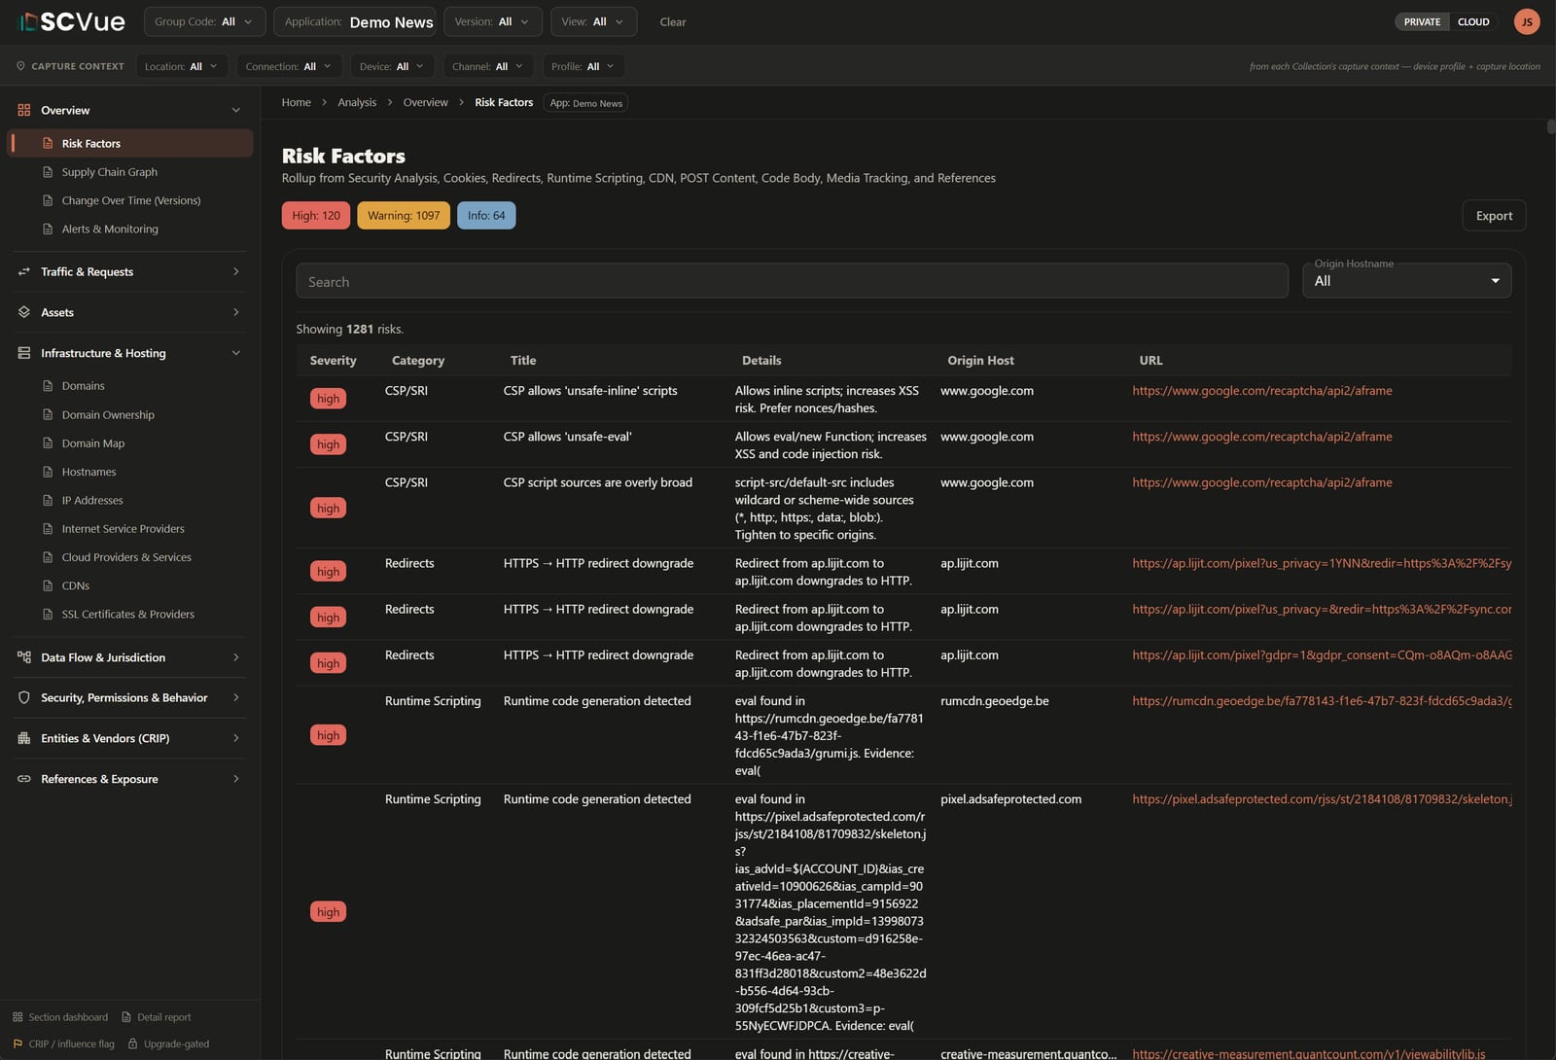The height and width of the screenshot is (1060, 1556).
Task: Open the Channel filter dropdown
Action: click(488, 66)
